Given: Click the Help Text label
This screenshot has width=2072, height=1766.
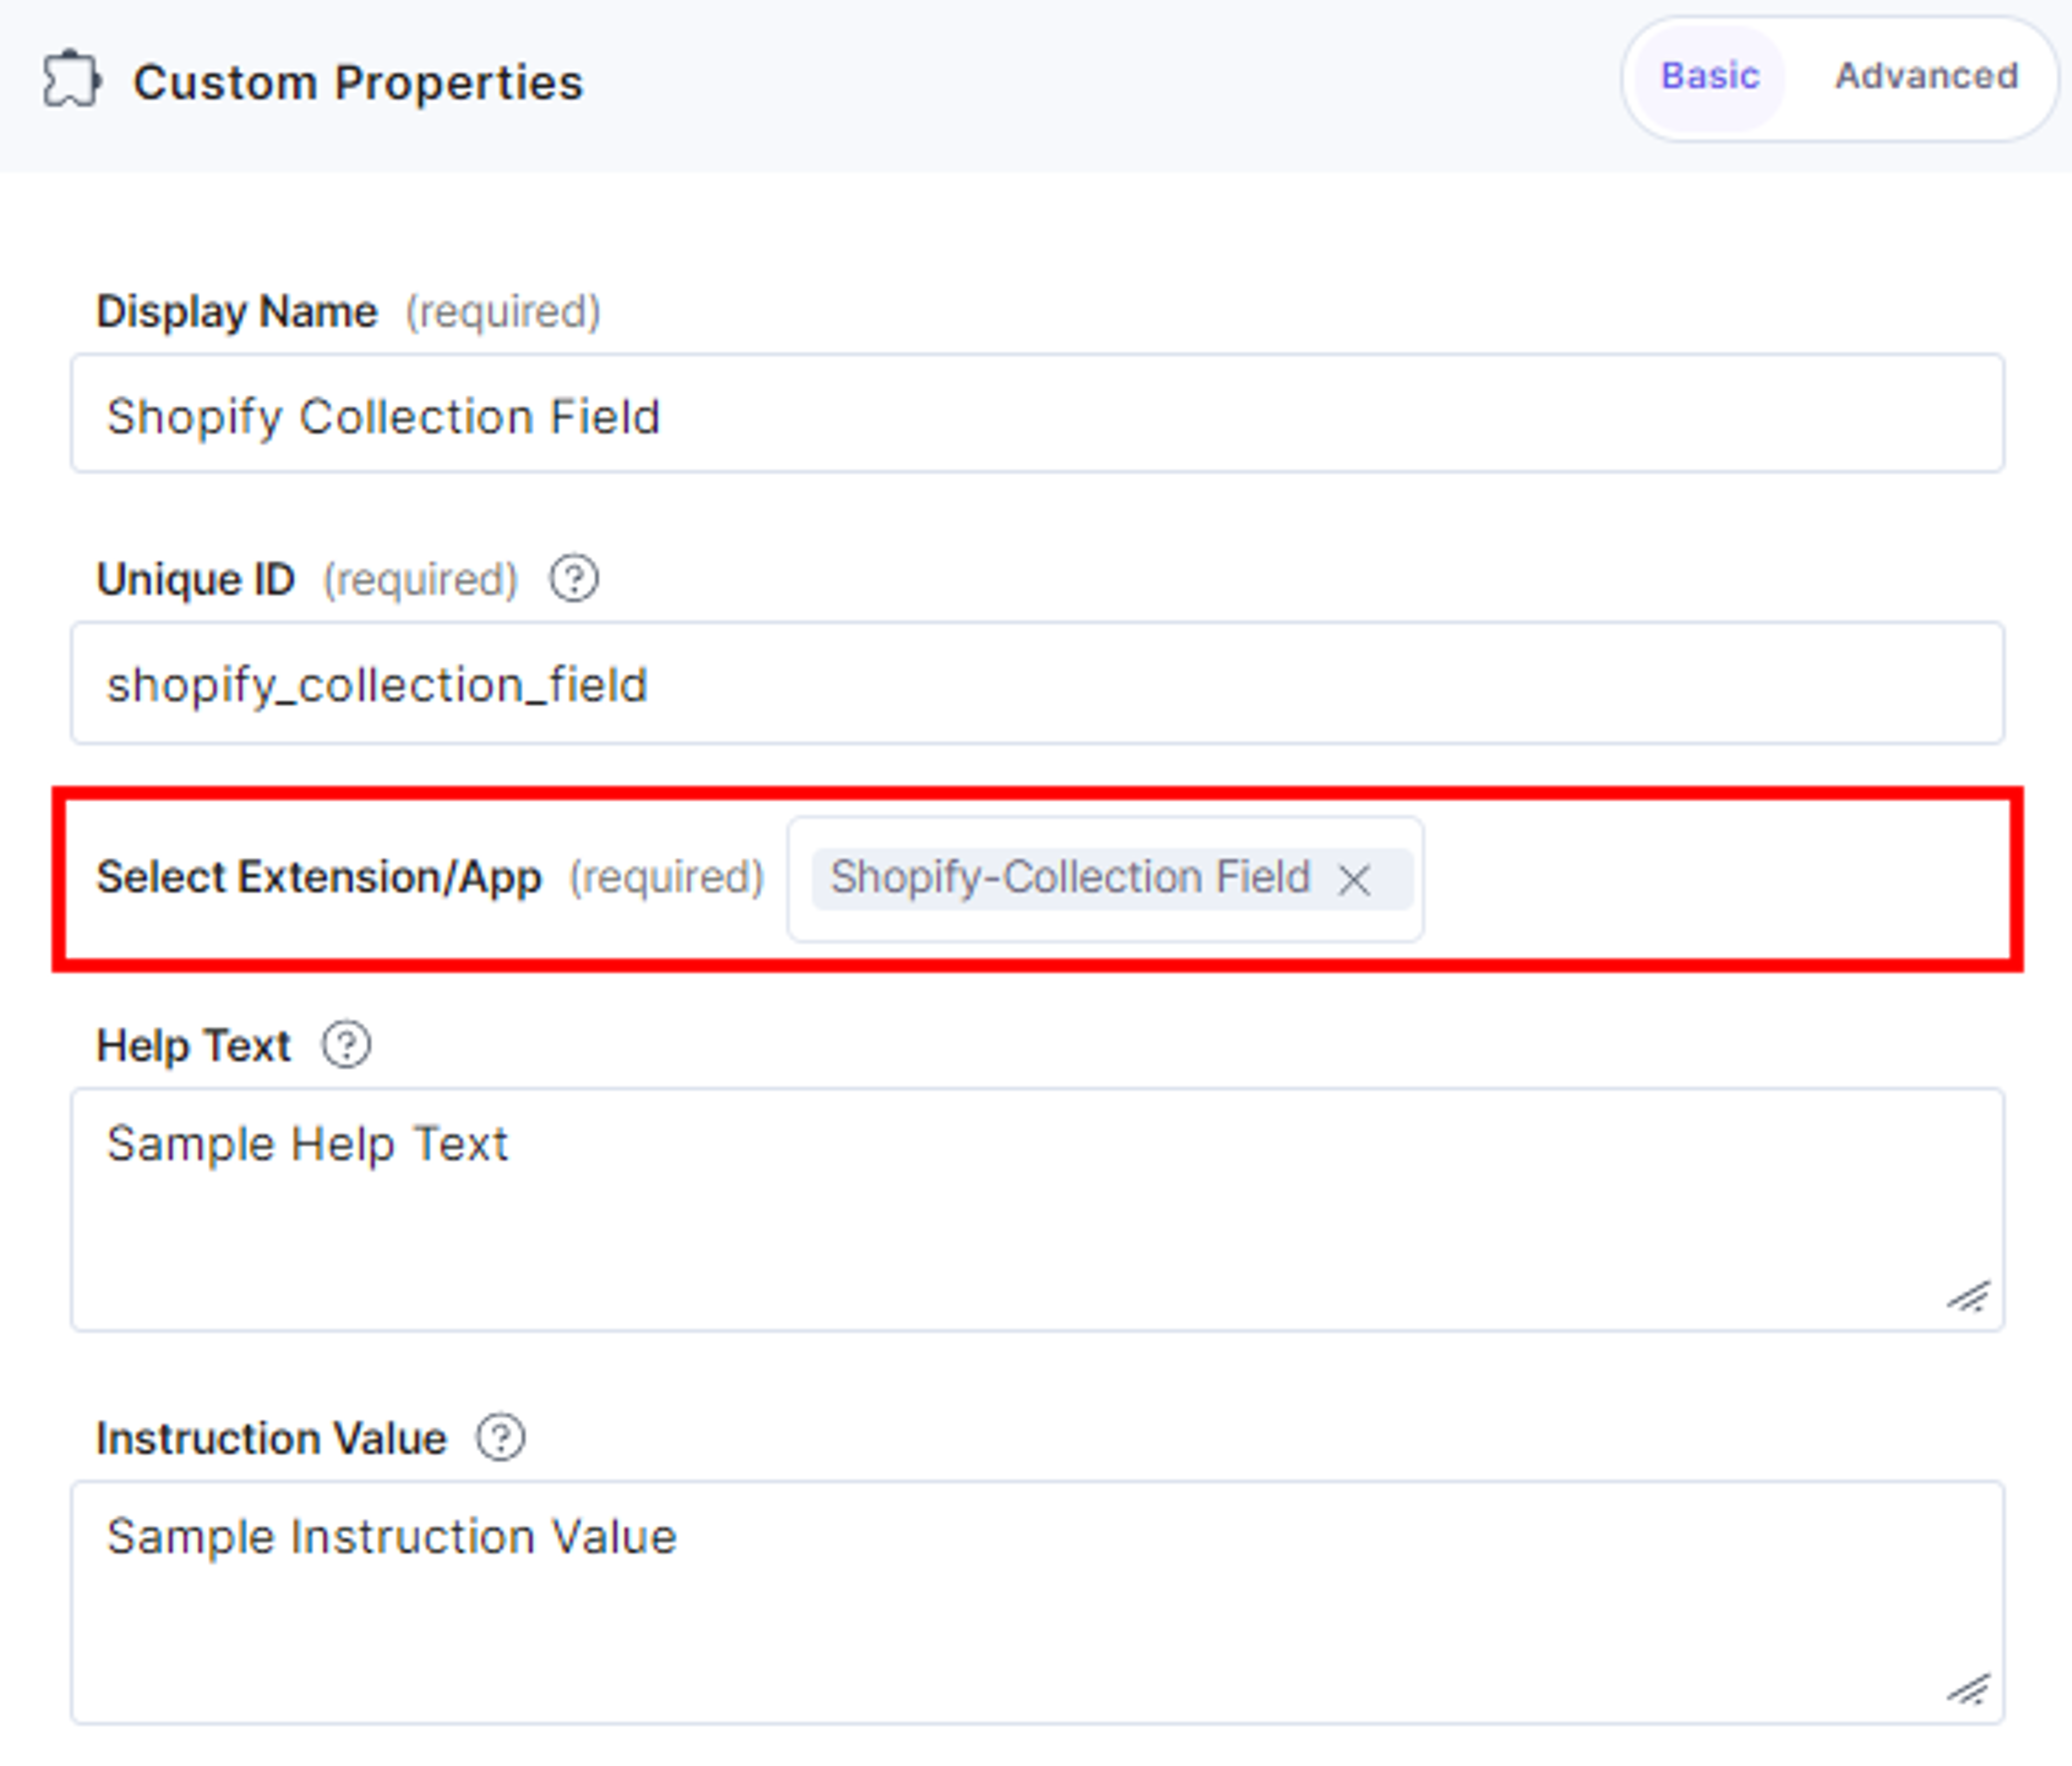Looking at the screenshot, I should [193, 1046].
